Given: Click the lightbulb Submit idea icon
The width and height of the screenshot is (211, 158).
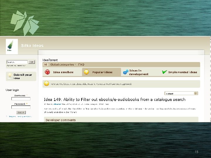Looking at the screenshot, I should [x=10, y=76].
